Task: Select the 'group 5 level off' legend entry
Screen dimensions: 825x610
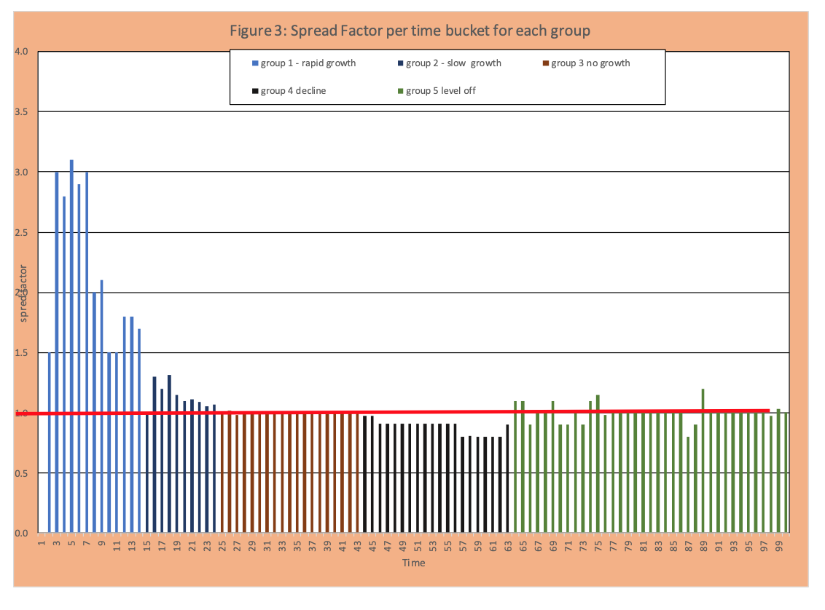Action: pyautogui.click(x=436, y=91)
